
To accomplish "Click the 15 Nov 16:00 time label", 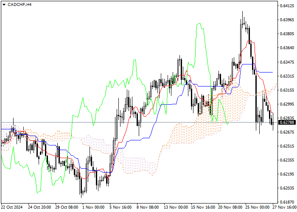I will point(203,207).
